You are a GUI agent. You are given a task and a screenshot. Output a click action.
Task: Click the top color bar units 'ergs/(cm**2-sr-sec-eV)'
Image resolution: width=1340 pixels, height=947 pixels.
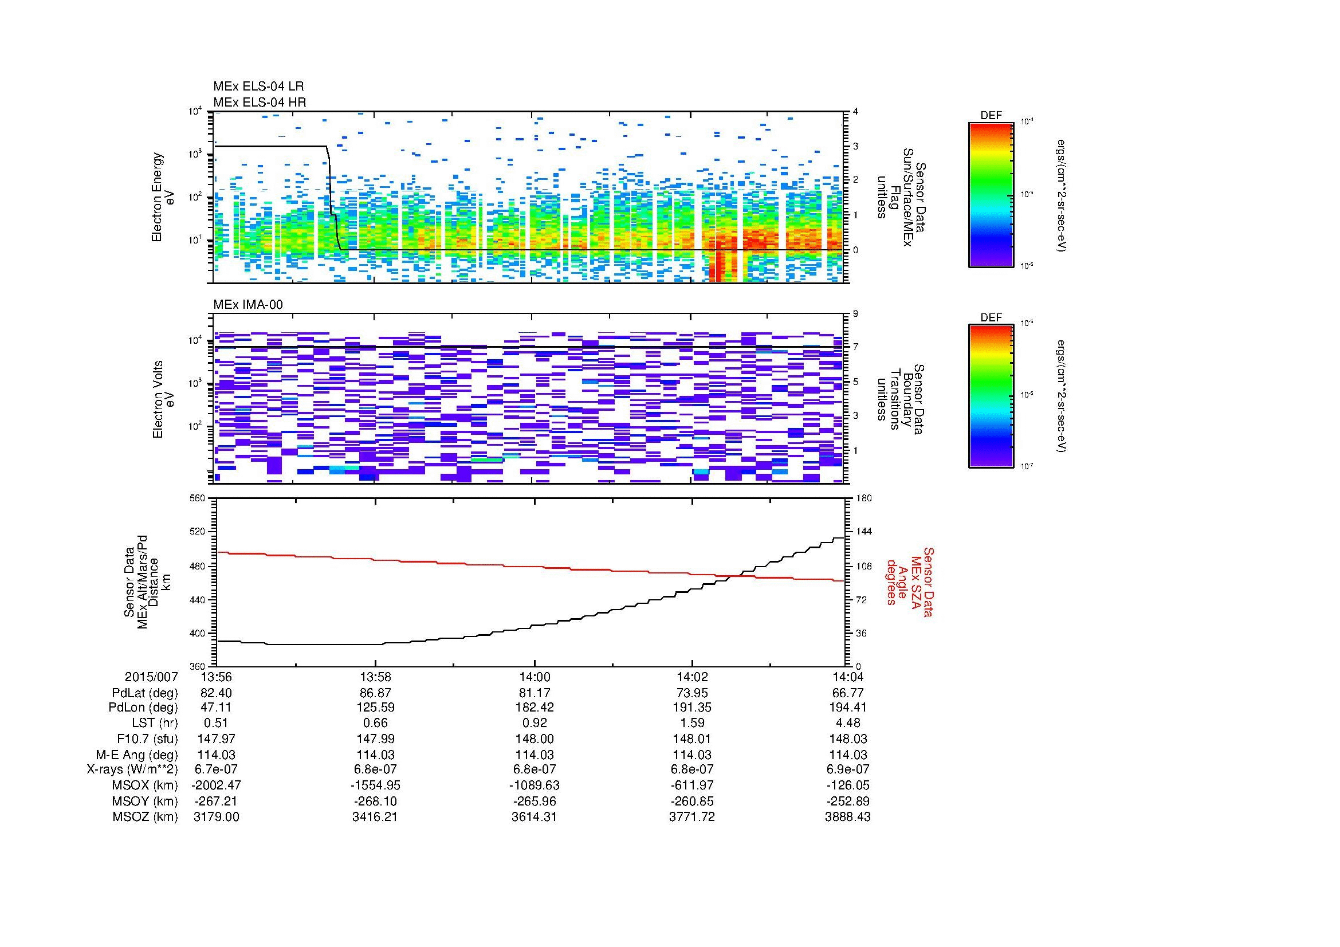(x=1062, y=195)
